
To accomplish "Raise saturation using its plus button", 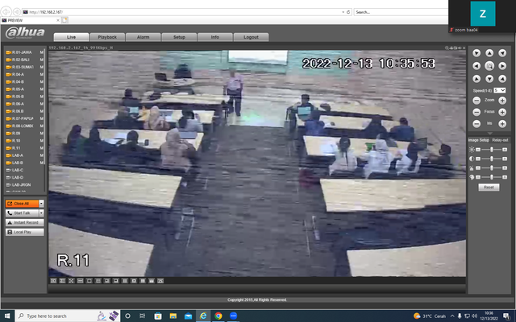I will coord(505,168).
